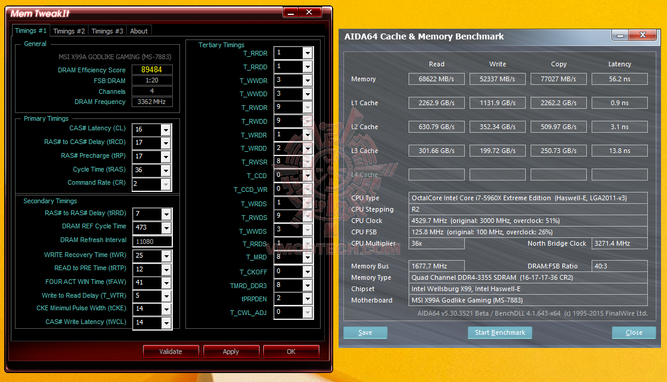Select the Memory Latency value 56.2 ns

[619, 79]
